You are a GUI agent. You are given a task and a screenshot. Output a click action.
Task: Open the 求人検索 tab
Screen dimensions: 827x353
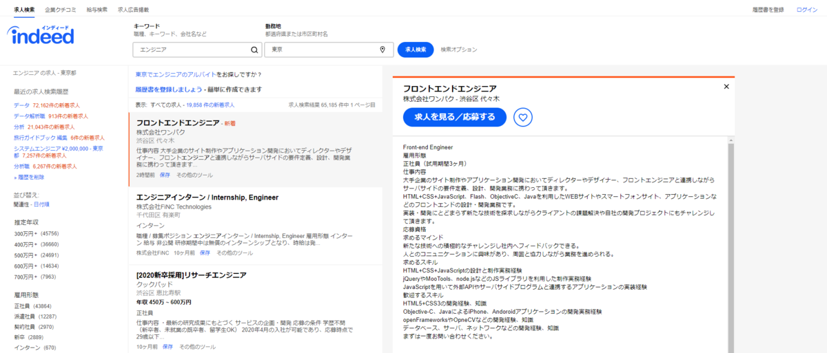[x=24, y=10]
